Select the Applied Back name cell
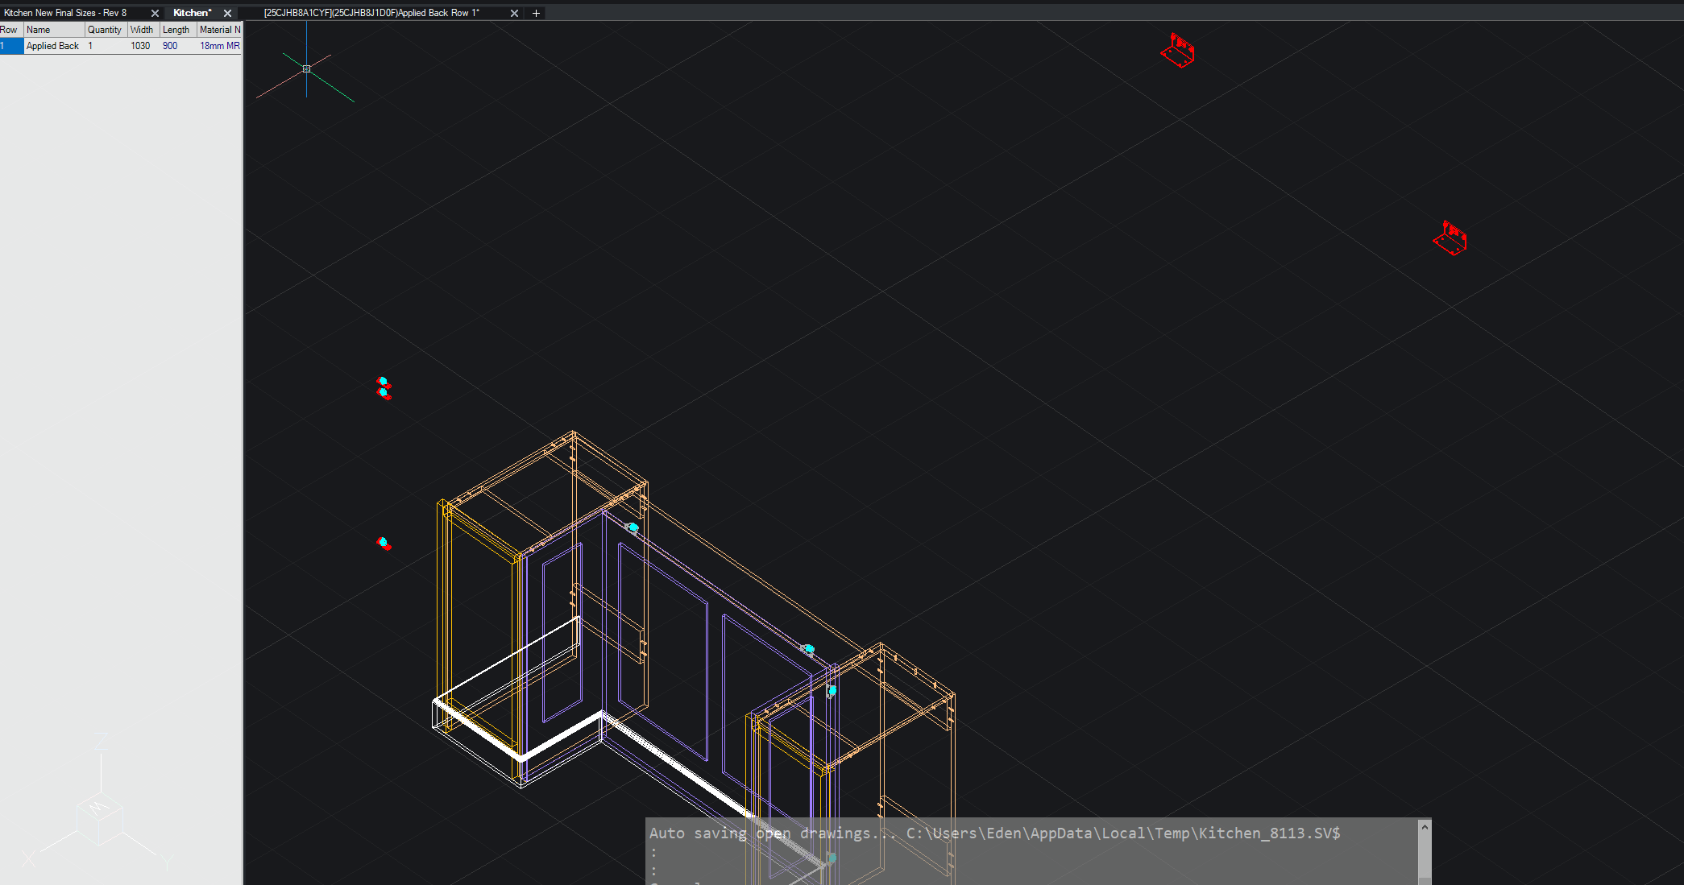This screenshot has height=885, width=1684. pos(53,46)
